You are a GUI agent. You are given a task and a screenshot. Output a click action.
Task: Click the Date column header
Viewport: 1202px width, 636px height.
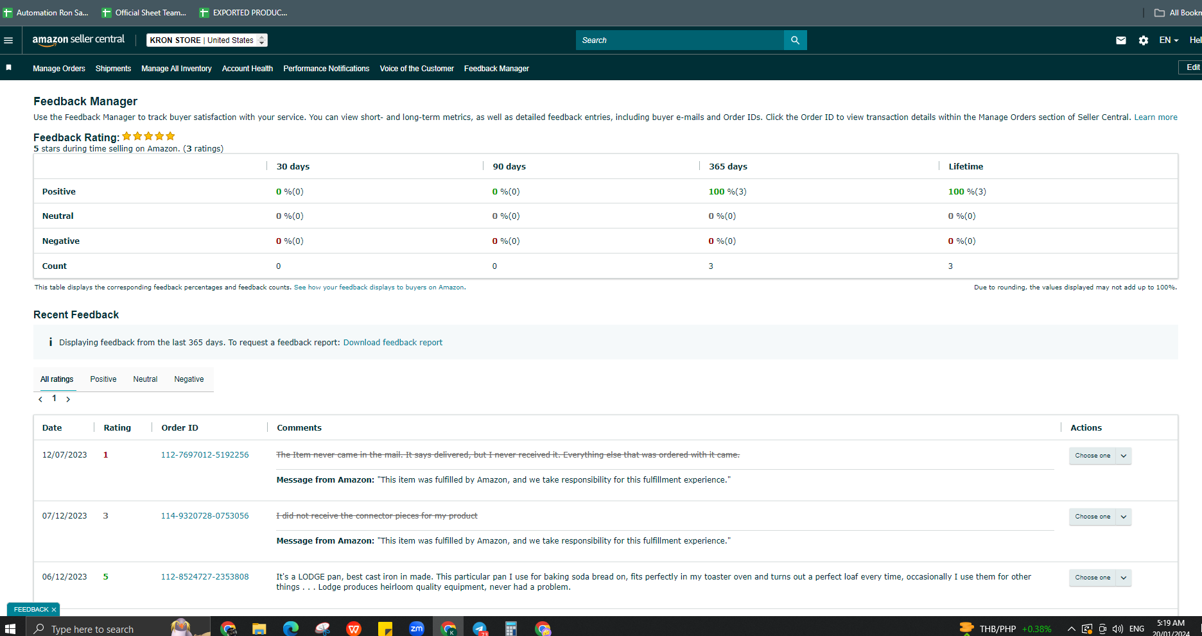pyautogui.click(x=52, y=428)
